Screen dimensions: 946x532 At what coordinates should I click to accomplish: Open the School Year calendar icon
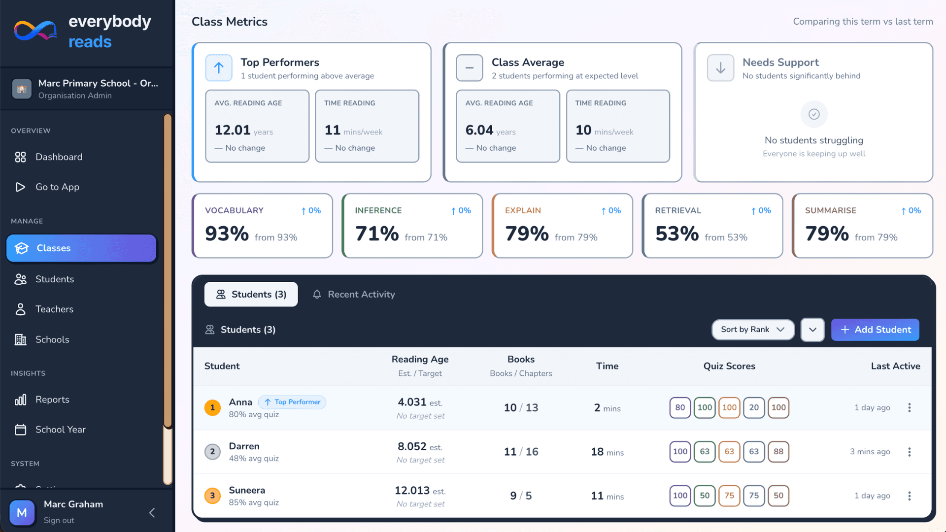(21, 430)
